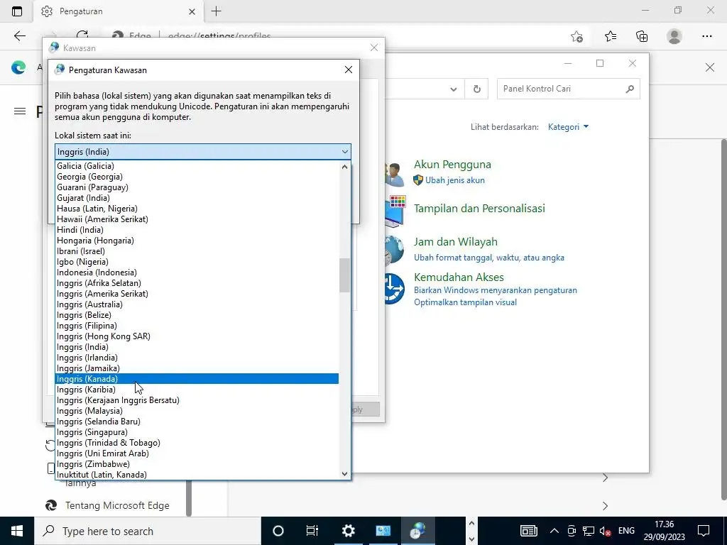The height and width of the screenshot is (545, 727).
Task: Open Windows Start menu
Action: [x=17, y=531]
